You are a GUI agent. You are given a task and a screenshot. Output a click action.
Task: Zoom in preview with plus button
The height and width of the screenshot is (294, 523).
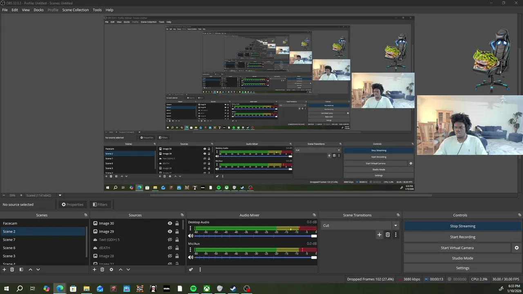pos(21,196)
